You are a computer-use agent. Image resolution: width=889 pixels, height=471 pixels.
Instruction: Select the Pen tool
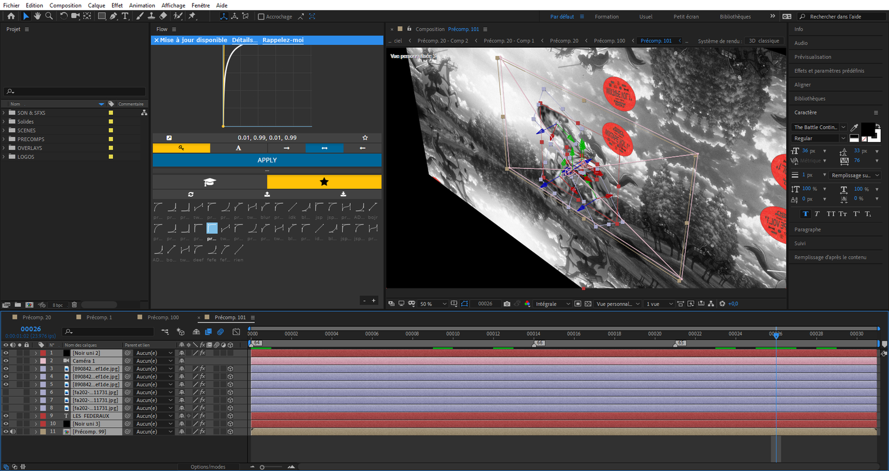tap(113, 16)
